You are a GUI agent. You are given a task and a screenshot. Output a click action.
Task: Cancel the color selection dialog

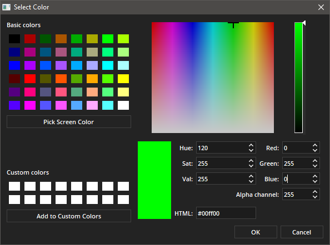coord(302,232)
